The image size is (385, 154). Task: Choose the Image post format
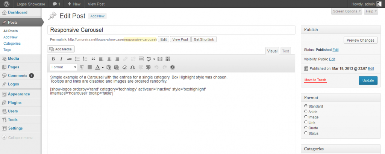coord(306,117)
